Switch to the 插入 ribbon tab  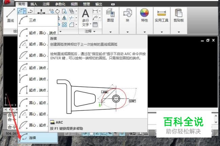point(34,4)
